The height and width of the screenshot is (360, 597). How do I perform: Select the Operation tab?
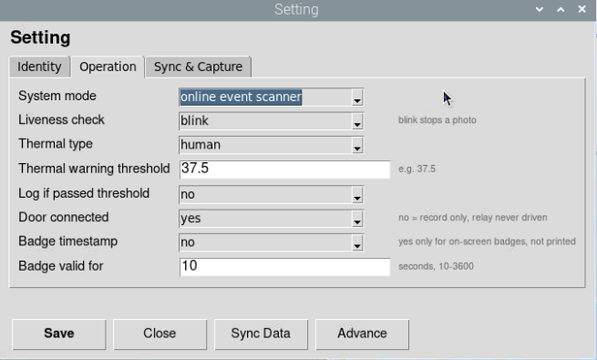[x=108, y=67]
